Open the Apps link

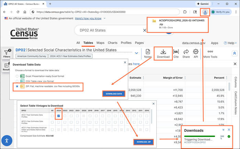214,43
